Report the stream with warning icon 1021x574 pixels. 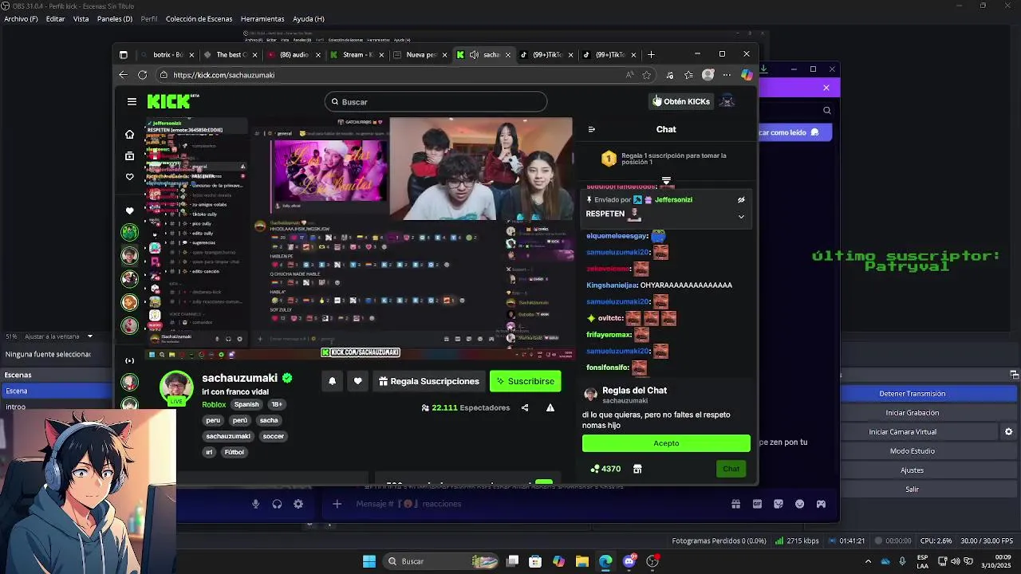[x=550, y=407]
